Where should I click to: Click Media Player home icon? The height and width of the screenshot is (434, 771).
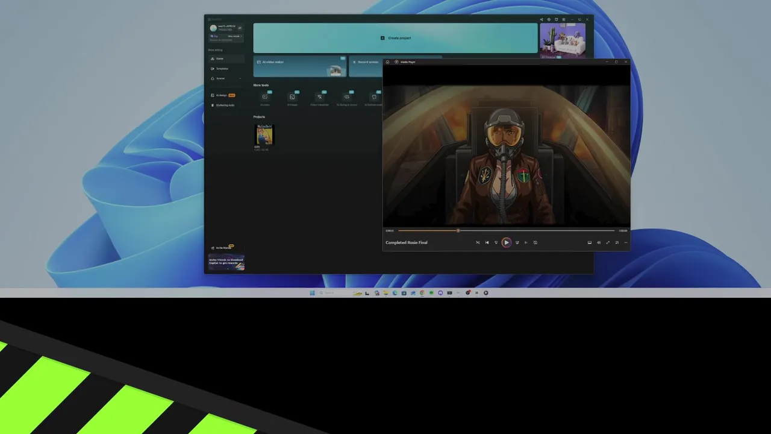coord(388,61)
